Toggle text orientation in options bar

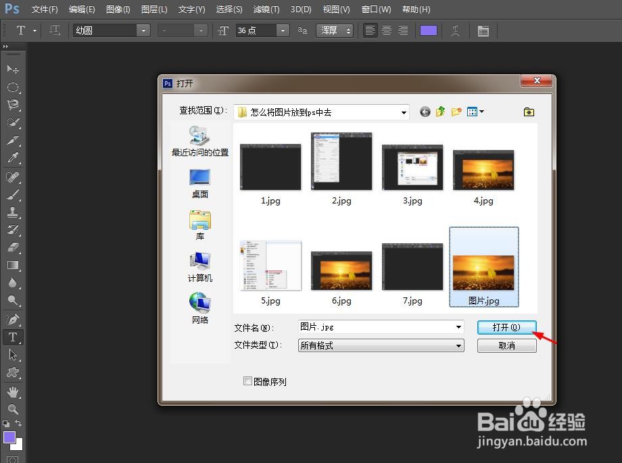[54, 30]
